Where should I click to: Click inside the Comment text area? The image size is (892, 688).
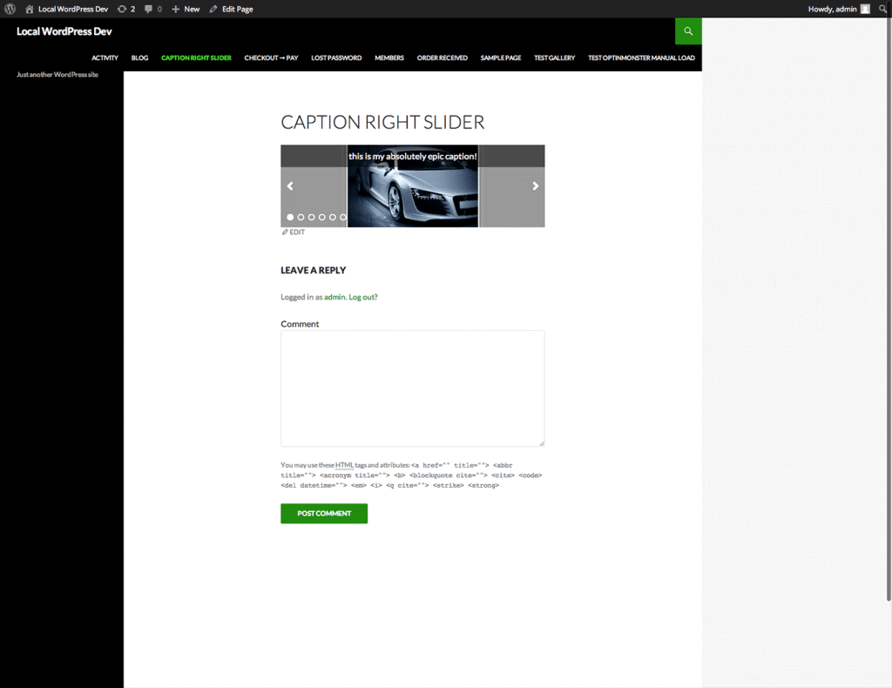tap(412, 388)
